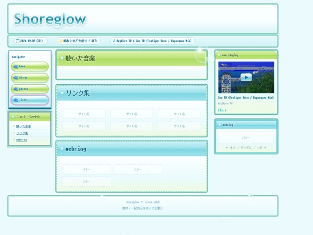Go to next webring site つぎ
The image size is (313, 235).
pyautogui.click(x=261, y=148)
